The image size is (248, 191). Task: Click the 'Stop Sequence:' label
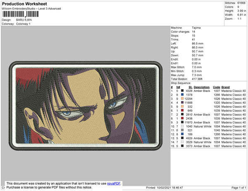[181, 83]
